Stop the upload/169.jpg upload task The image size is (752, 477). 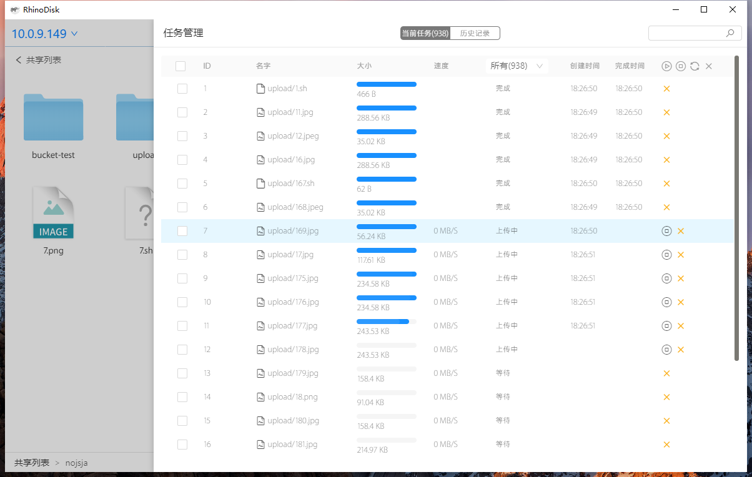666,231
